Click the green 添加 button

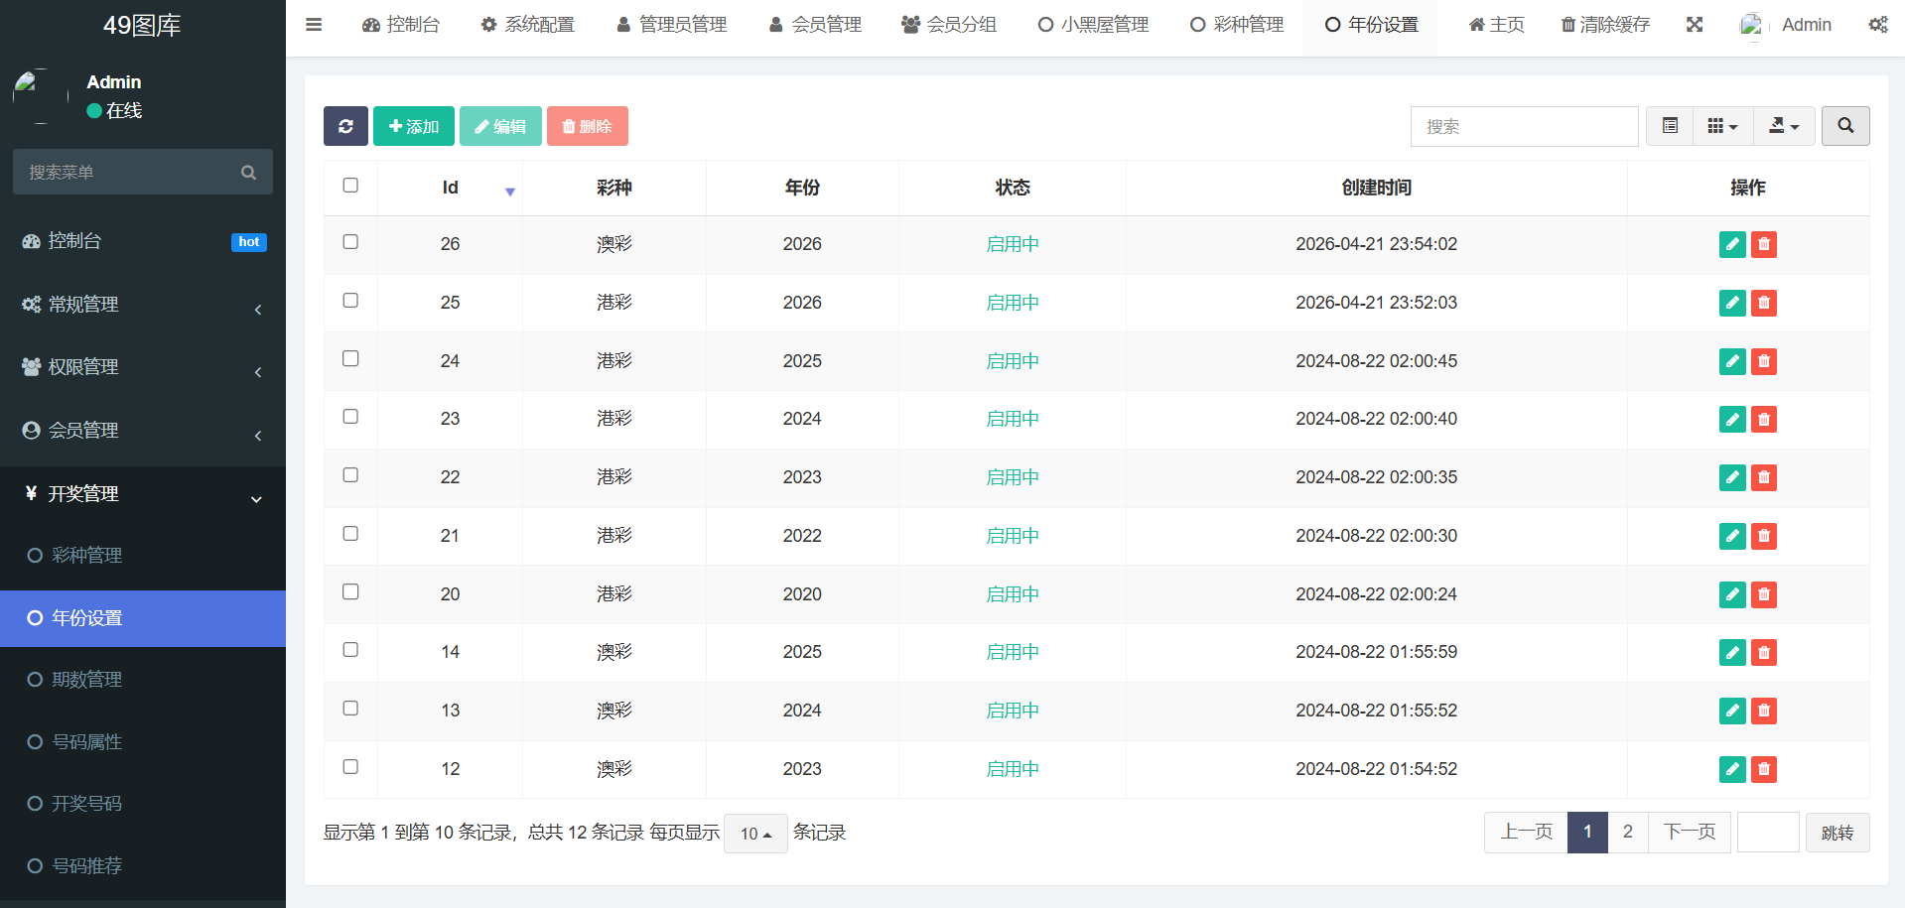point(414,126)
